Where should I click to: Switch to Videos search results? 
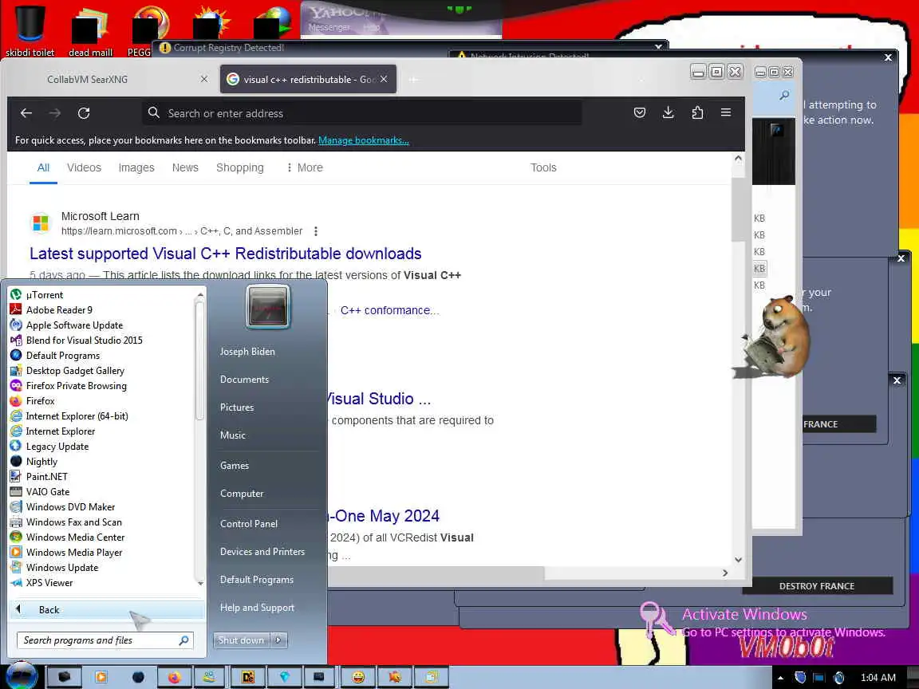pos(84,168)
